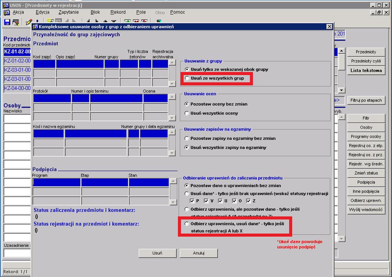Viewport: 392px width, 277px height.
Task: Open the Edycja menu
Action: click(x=43, y=12)
